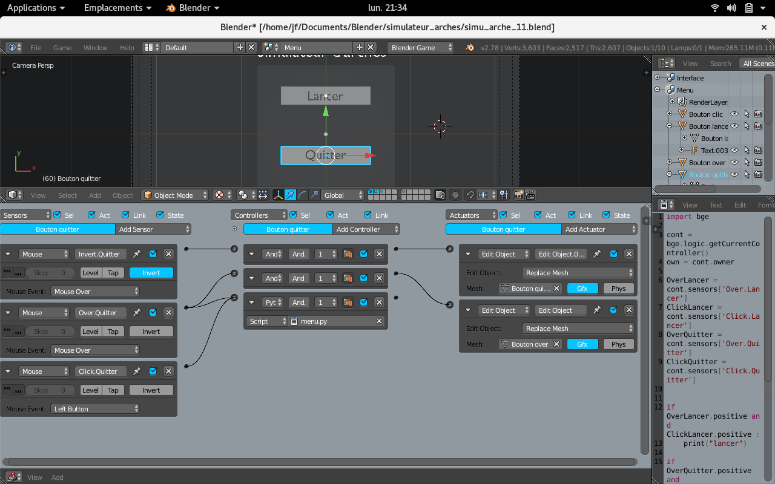This screenshot has height=484, width=775.
Task: Click the Text.003 font object icon
Action: (x=694, y=150)
